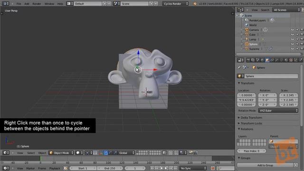Viewport: 304px width, 171px height.
Task: Collapse the Scene tree item
Action: pyautogui.click(x=237, y=16)
